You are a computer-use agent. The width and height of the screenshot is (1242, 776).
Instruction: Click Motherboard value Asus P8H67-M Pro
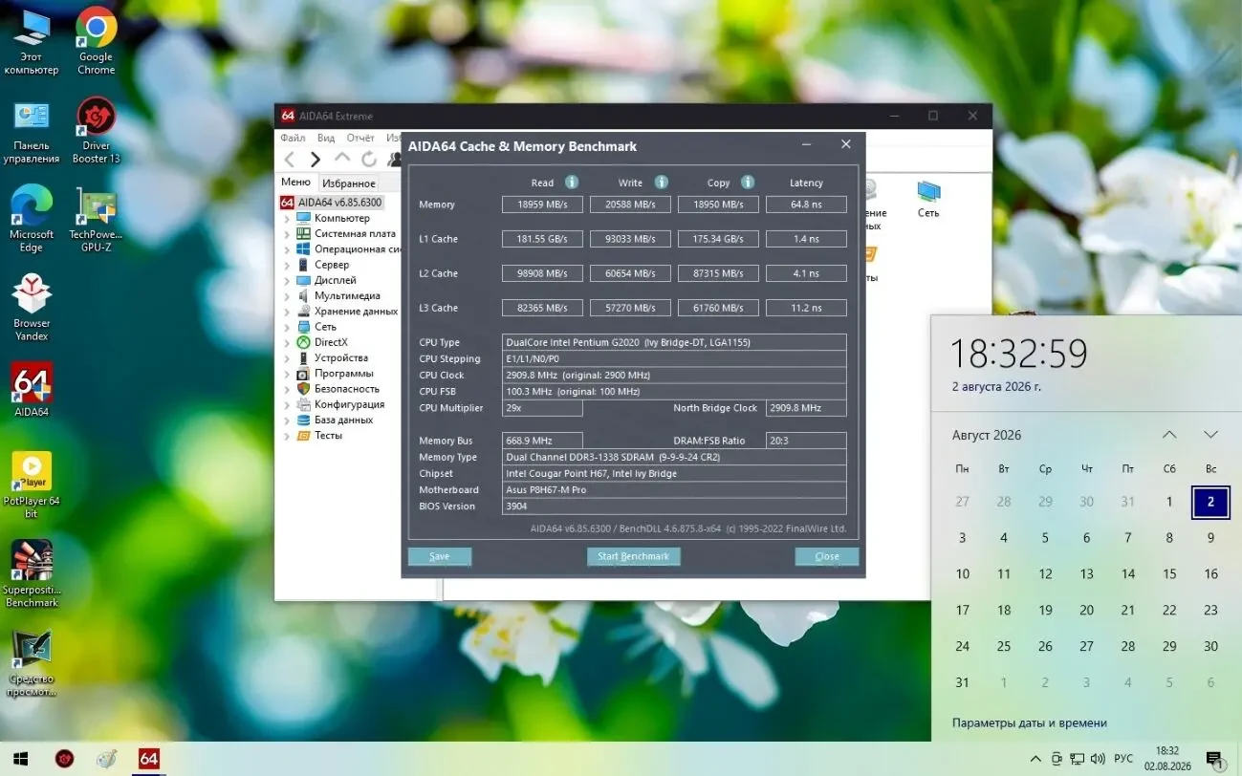click(674, 490)
